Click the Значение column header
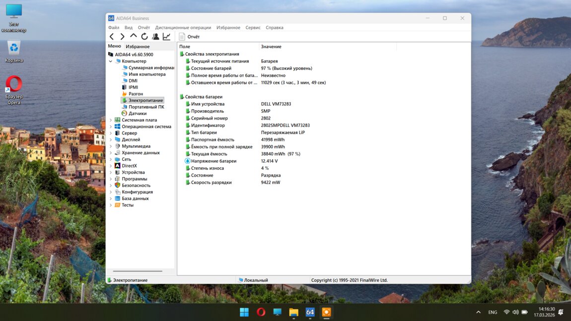571x321 pixels. [271, 47]
